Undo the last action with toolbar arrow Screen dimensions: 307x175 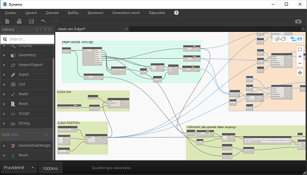click(43, 21)
